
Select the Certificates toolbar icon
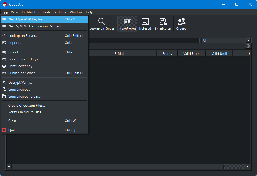tap(128, 24)
